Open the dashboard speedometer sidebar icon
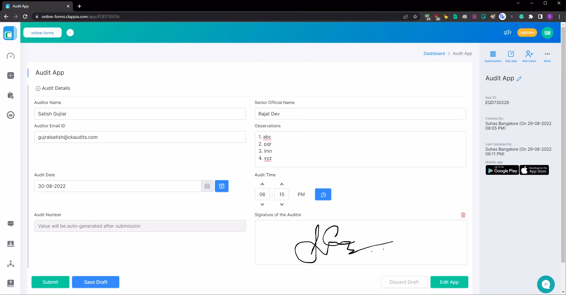 pos(11,56)
